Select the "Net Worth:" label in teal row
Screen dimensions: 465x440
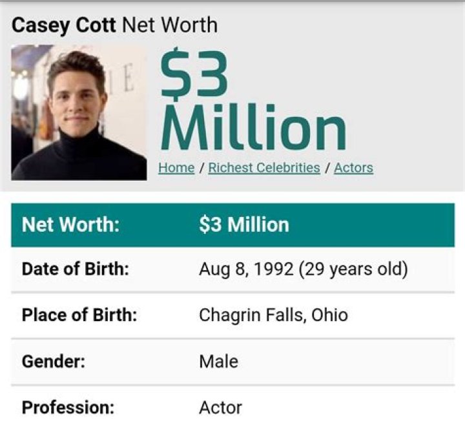[x=71, y=225]
